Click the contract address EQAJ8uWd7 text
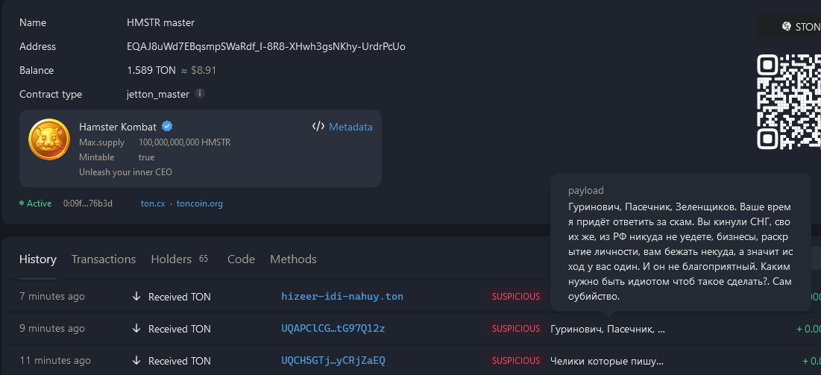This screenshot has width=821, height=375. point(266,46)
